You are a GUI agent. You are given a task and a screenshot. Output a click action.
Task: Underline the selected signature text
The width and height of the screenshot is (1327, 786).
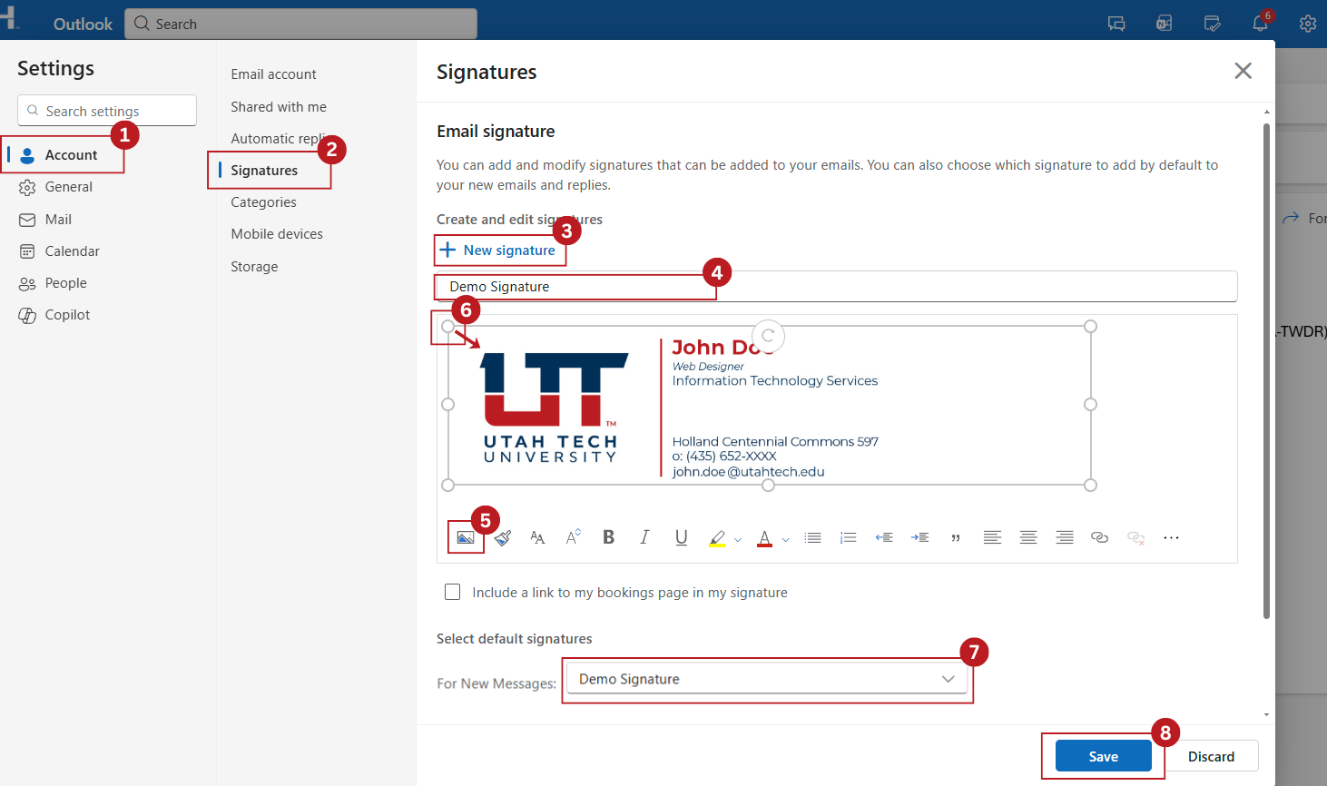pyautogui.click(x=681, y=536)
